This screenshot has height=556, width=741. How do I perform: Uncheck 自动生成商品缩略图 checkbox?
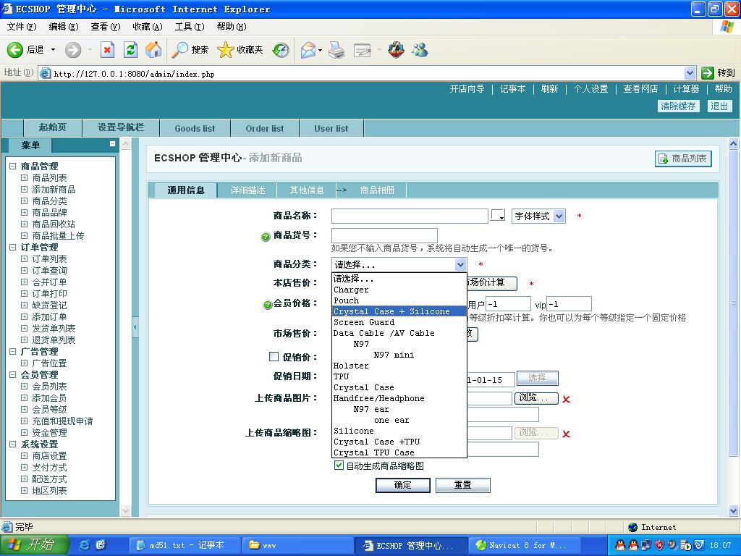click(x=339, y=466)
